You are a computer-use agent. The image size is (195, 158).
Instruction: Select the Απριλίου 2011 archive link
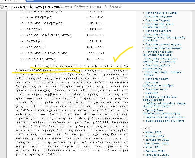(155, 151)
